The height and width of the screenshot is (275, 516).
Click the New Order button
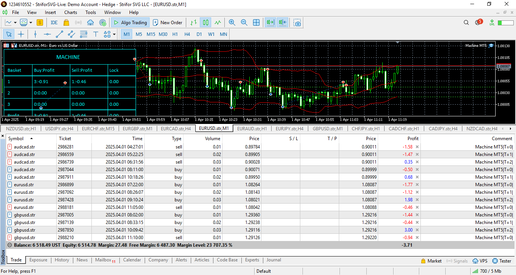168,23
